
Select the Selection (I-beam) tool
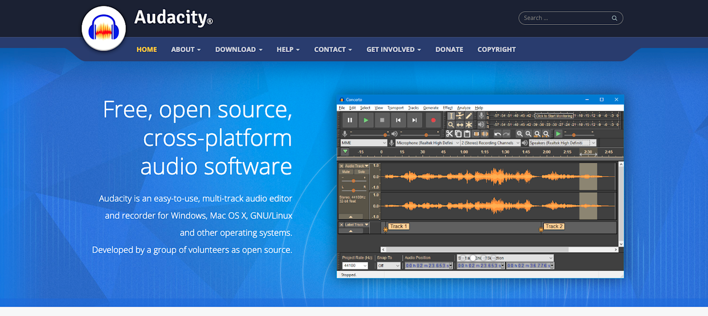[x=451, y=116]
